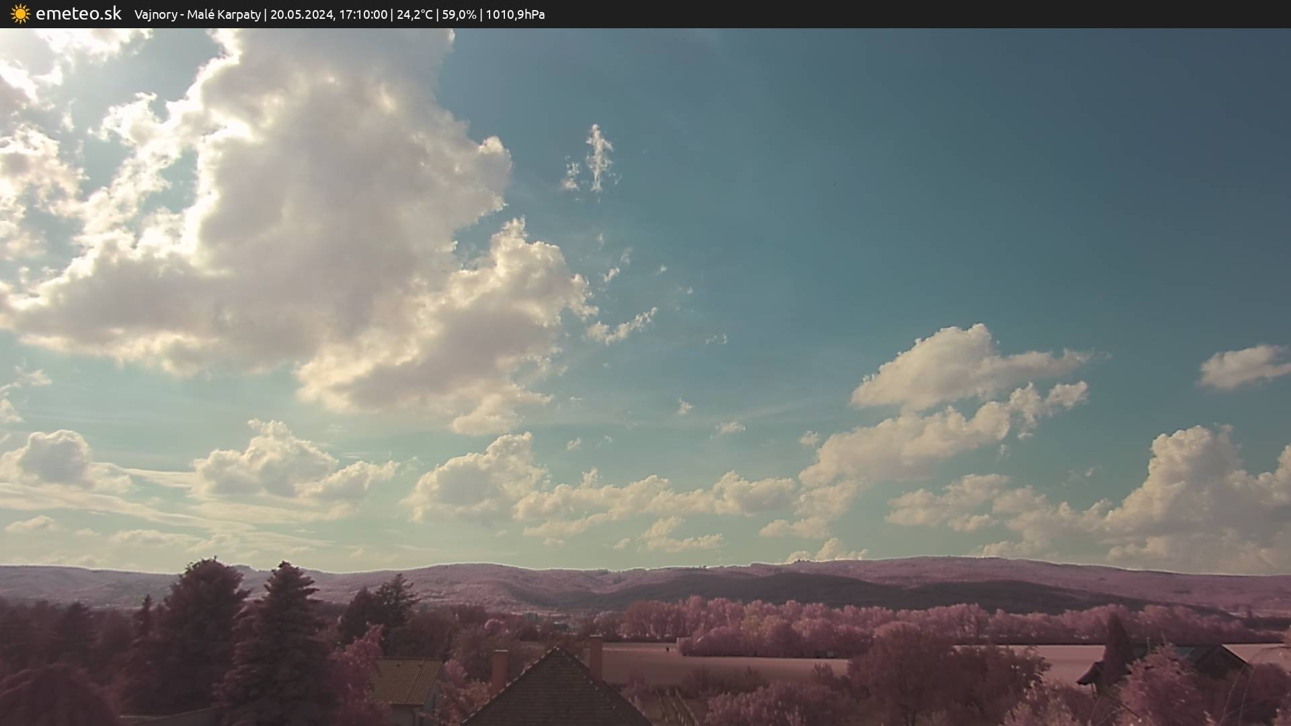This screenshot has height=726, width=1291.
Task: Click the emeteo.sk site name text
Action: (78, 14)
